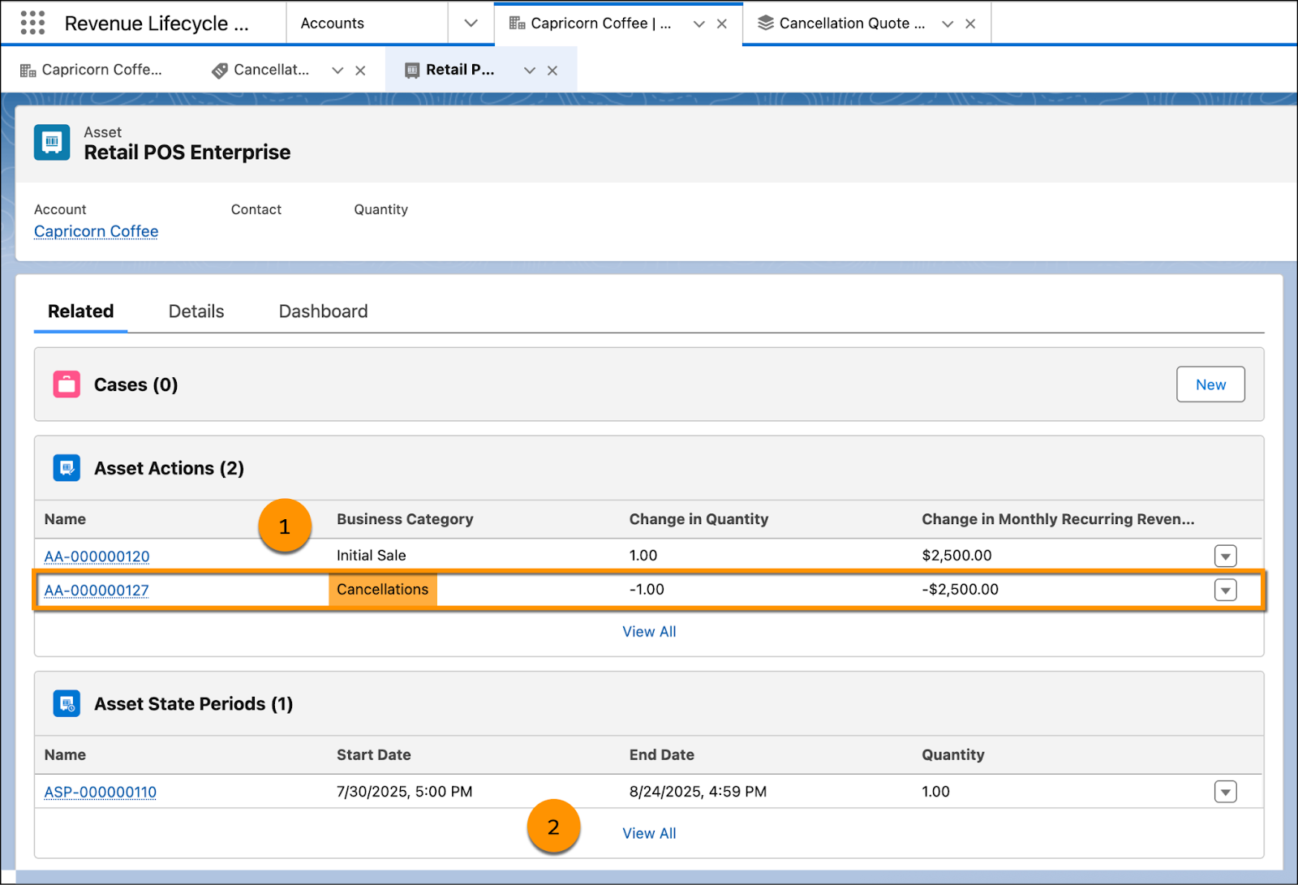This screenshot has height=885, width=1298.
Task: Select the Capricorn Coffee workspace tab
Action: pyautogui.click(x=600, y=24)
